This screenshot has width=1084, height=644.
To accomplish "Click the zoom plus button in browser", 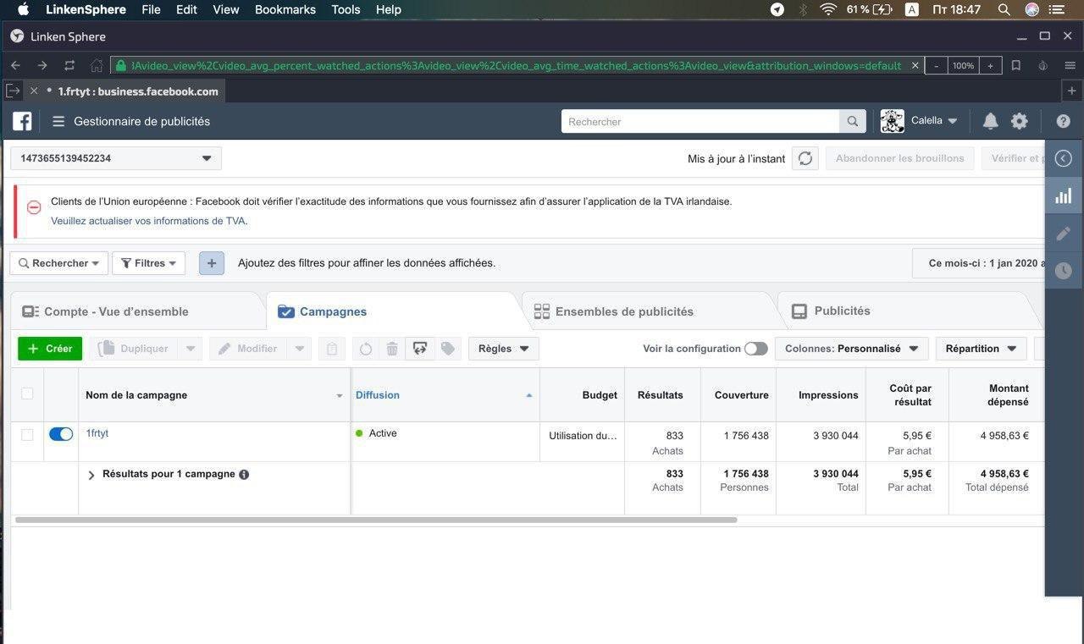I will (990, 65).
